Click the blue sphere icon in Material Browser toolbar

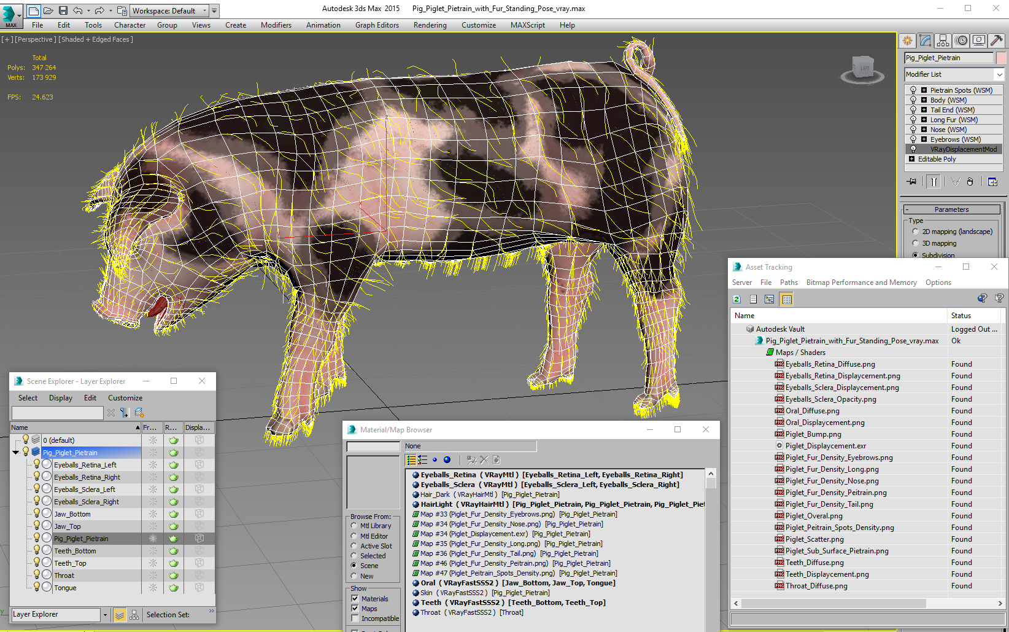tap(447, 459)
